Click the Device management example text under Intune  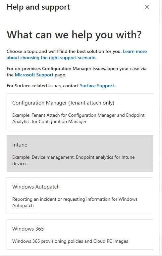74,160
